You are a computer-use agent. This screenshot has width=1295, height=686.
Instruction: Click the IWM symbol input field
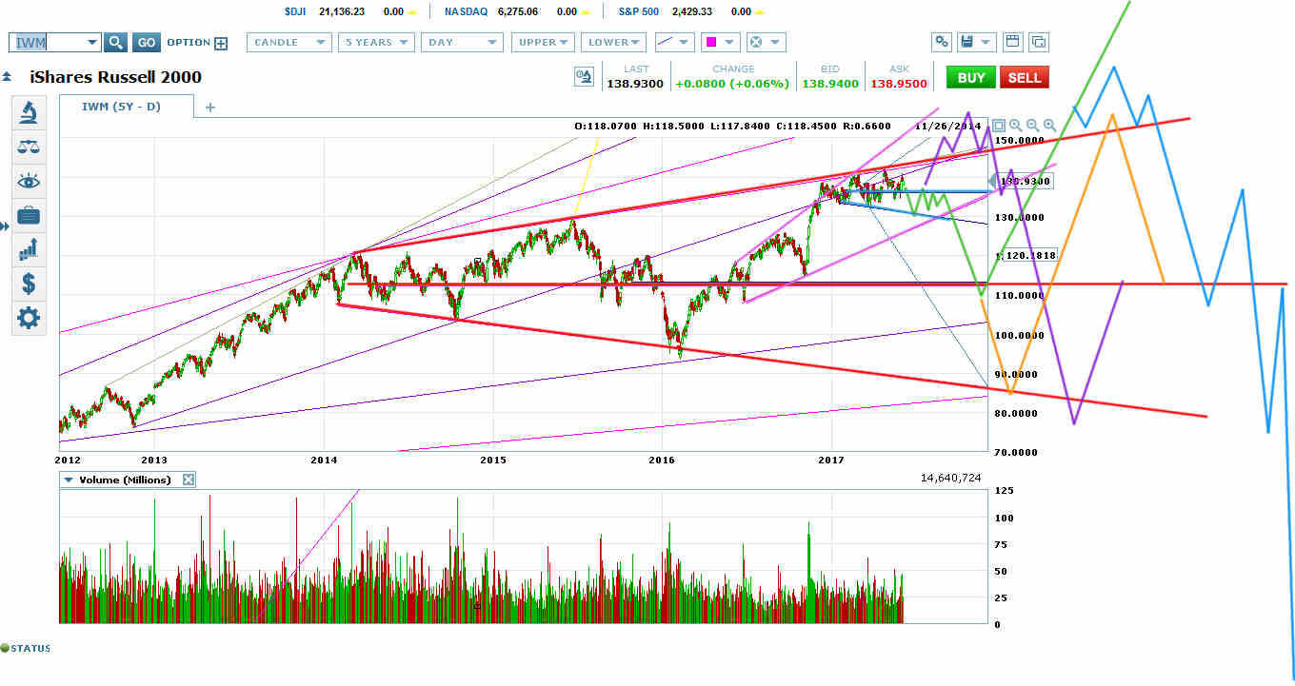pos(48,42)
